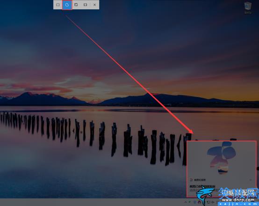Image resolution: width=259 pixels, height=206 pixels.
Task: Select the rectangular snip mode
Action: point(58,5)
